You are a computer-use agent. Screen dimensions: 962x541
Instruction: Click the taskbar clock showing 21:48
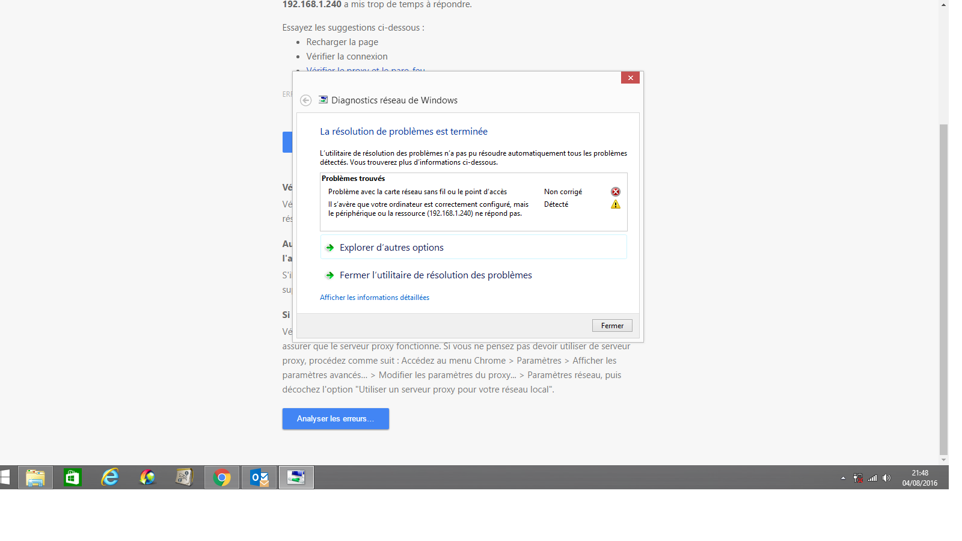[x=919, y=478]
